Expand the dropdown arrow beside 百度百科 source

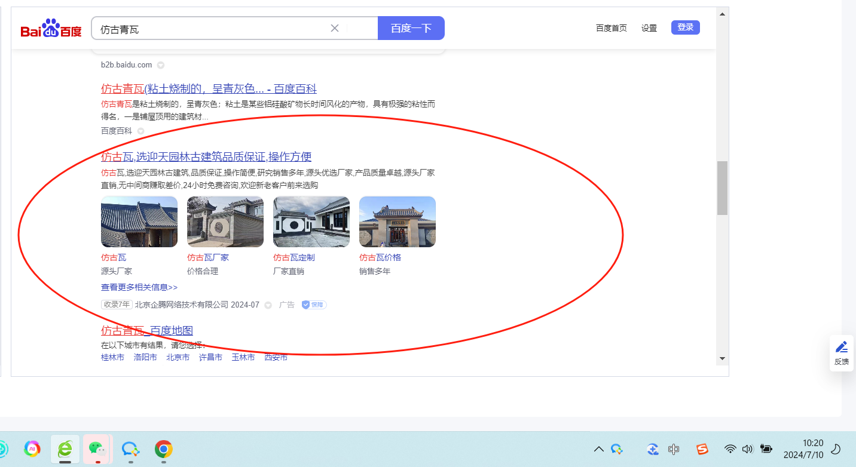click(141, 131)
